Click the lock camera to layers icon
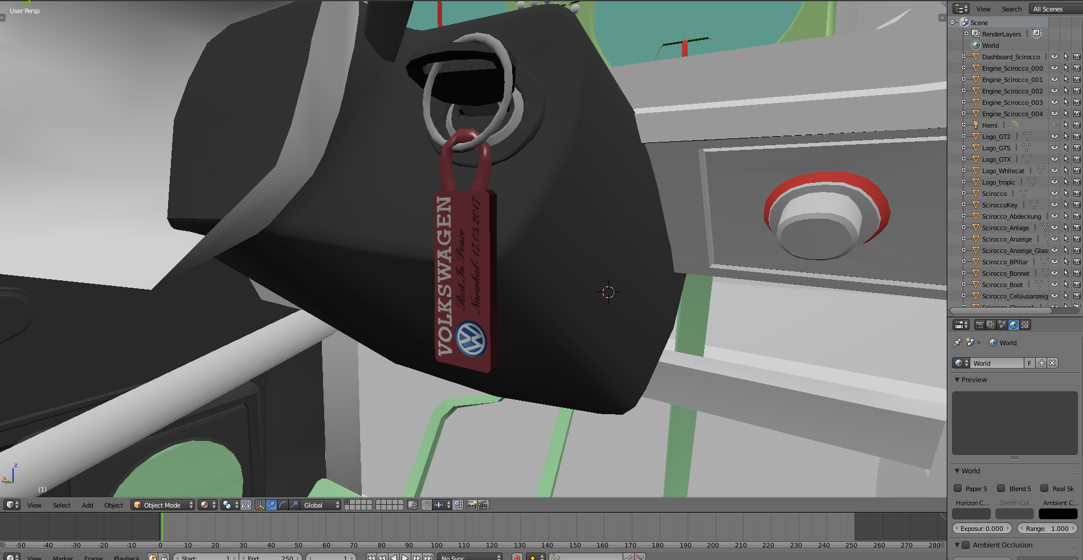The image size is (1083, 560). click(412, 505)
